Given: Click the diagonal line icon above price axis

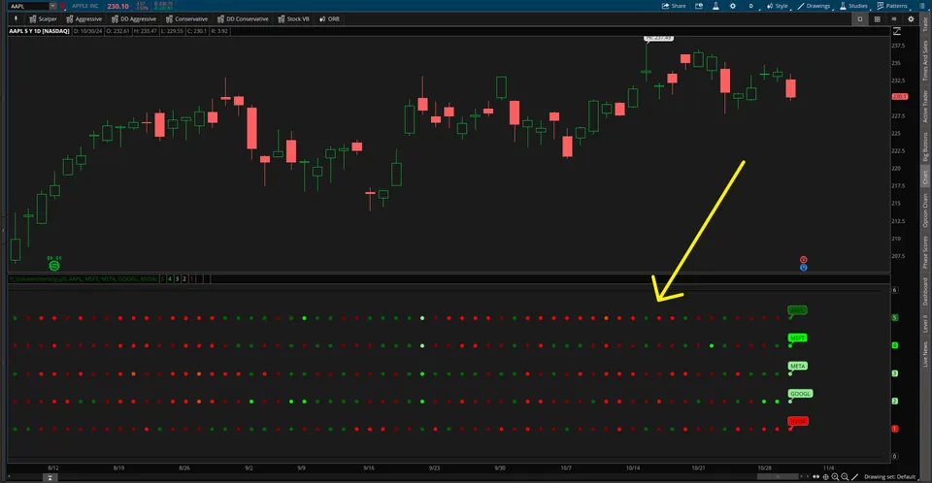Looking at the screenshot, I should click(897, 31).
